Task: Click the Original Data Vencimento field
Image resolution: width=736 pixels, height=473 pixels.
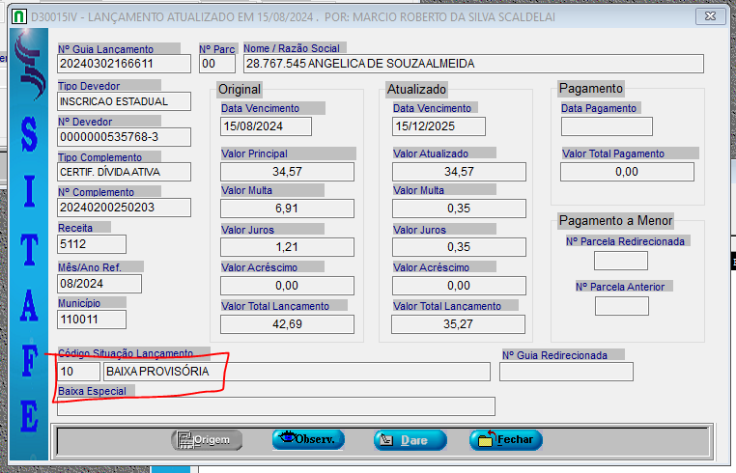Action: pyautogui.click(x=266, y=126)
